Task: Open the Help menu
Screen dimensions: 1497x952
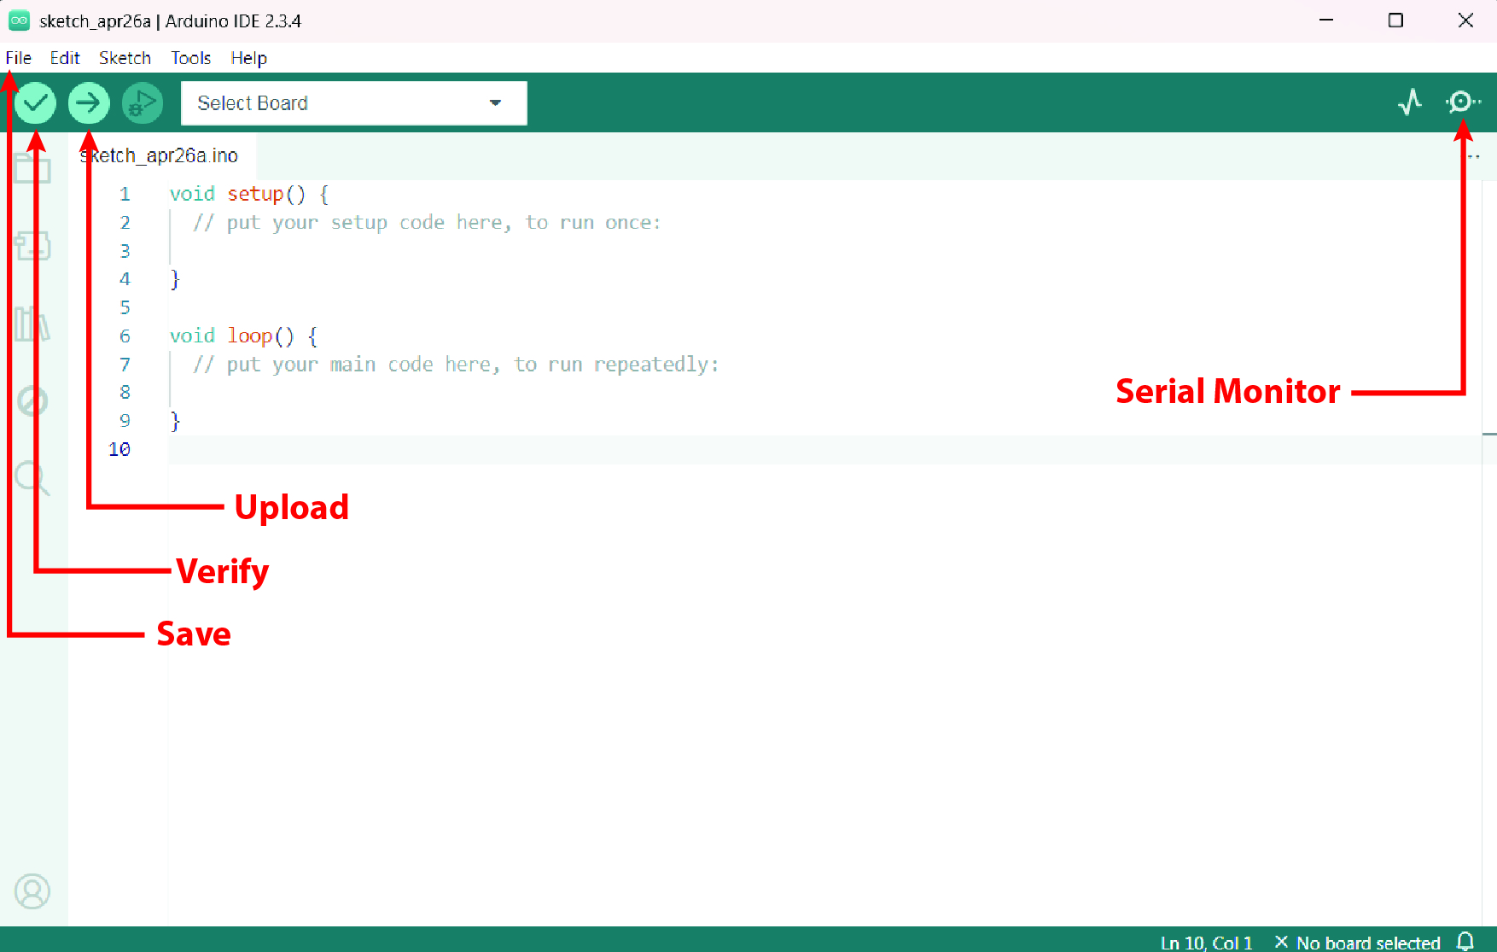Action: (x=248, y=58)
